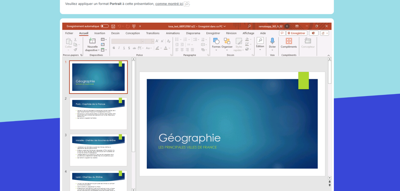
Task: Click the Dicter microphone icon
Action: click(272, 41)
